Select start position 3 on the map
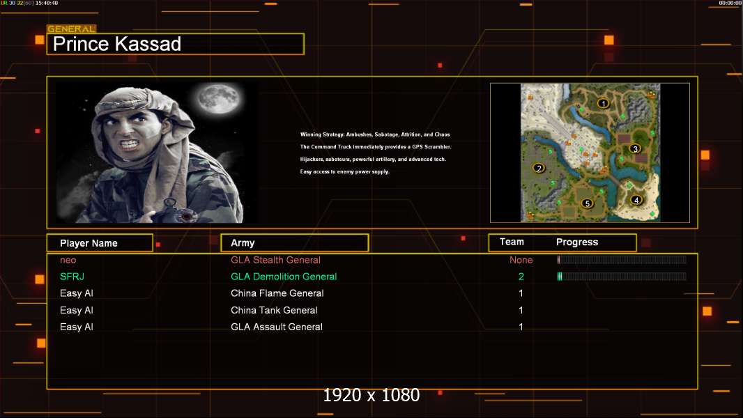The width and height of the screenshot is (743, 418). [636, 148]
